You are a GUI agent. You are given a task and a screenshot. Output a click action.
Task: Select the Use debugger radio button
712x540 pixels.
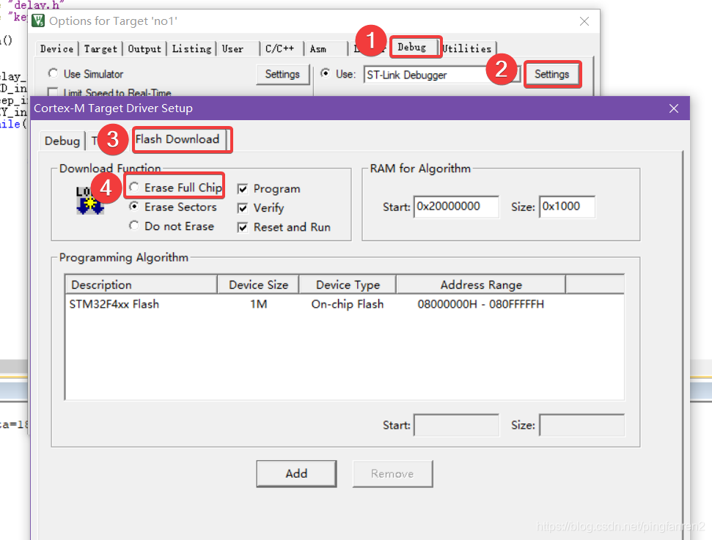(326, 73)
